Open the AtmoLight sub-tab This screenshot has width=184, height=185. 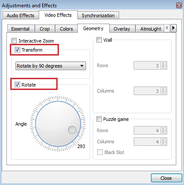coord(150,29)
